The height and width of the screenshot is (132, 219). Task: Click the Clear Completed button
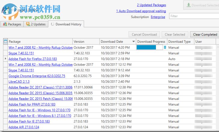pos(205,34)
